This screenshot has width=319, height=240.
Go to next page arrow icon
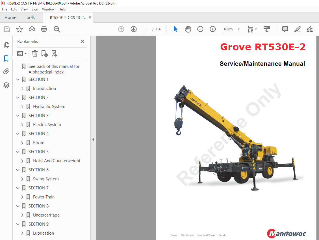click(x=134, y=29)
